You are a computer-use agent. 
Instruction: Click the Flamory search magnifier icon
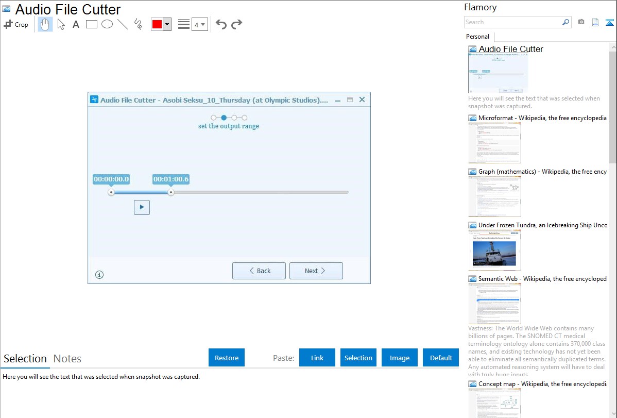[x=565, y=22]
